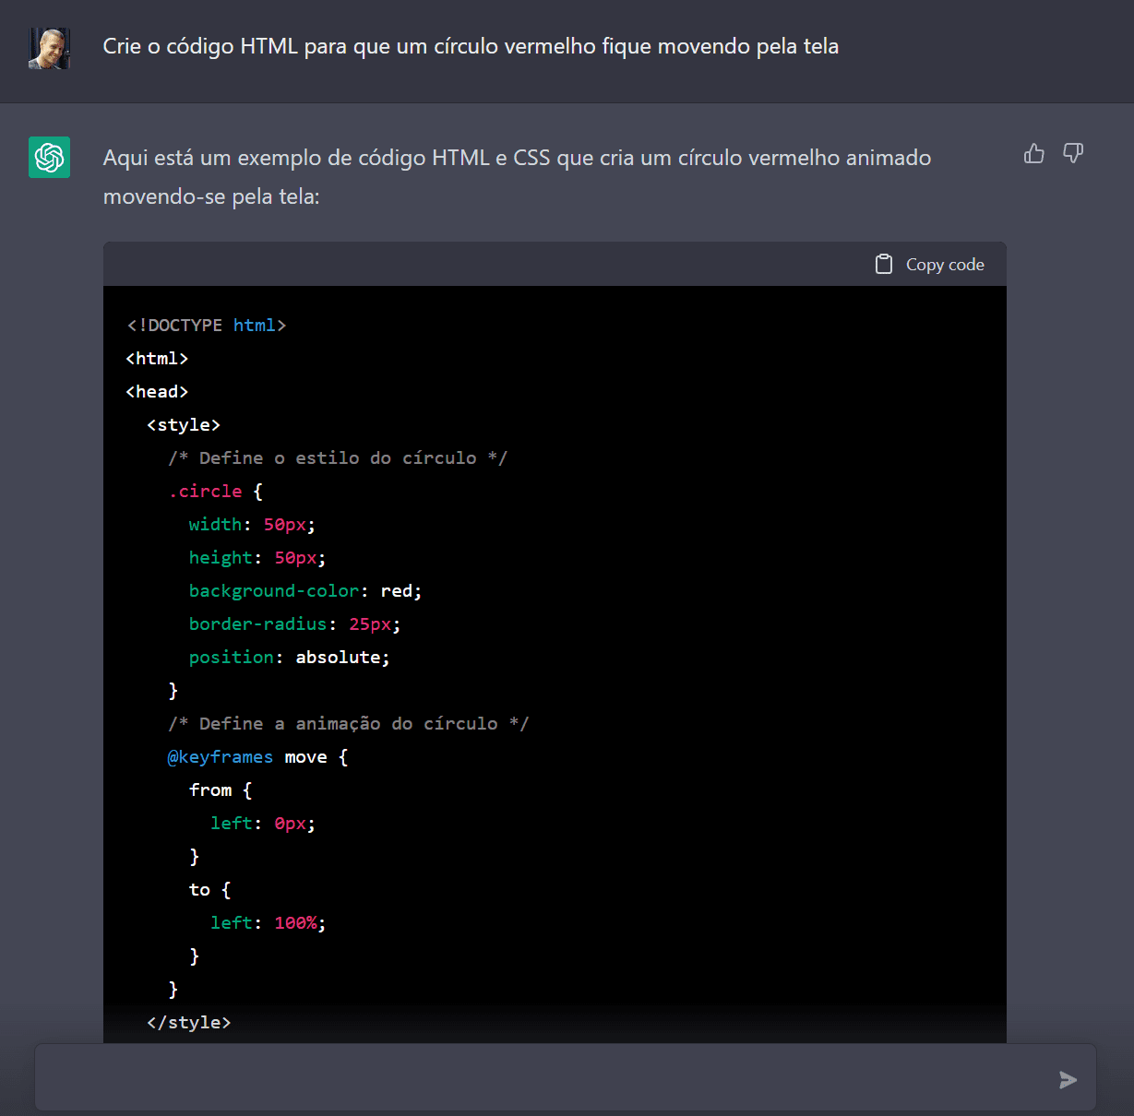Click the thumbs up feedback icon
This screenshot has width=1134, height=1116.
[1034, 154]
